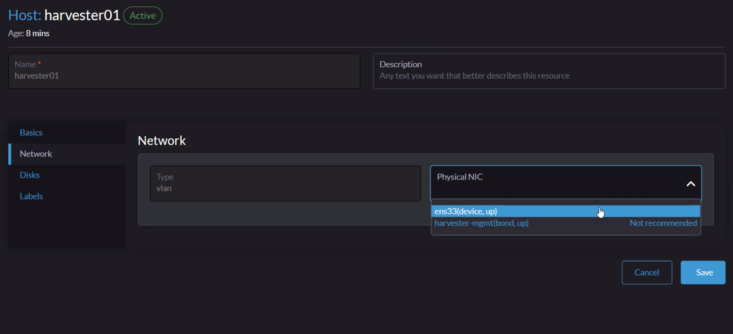Image resolution: width=733 pixels, height=334 pixels.
Task: Select ens33(device, up) option
Action: (x=565, y=211)
